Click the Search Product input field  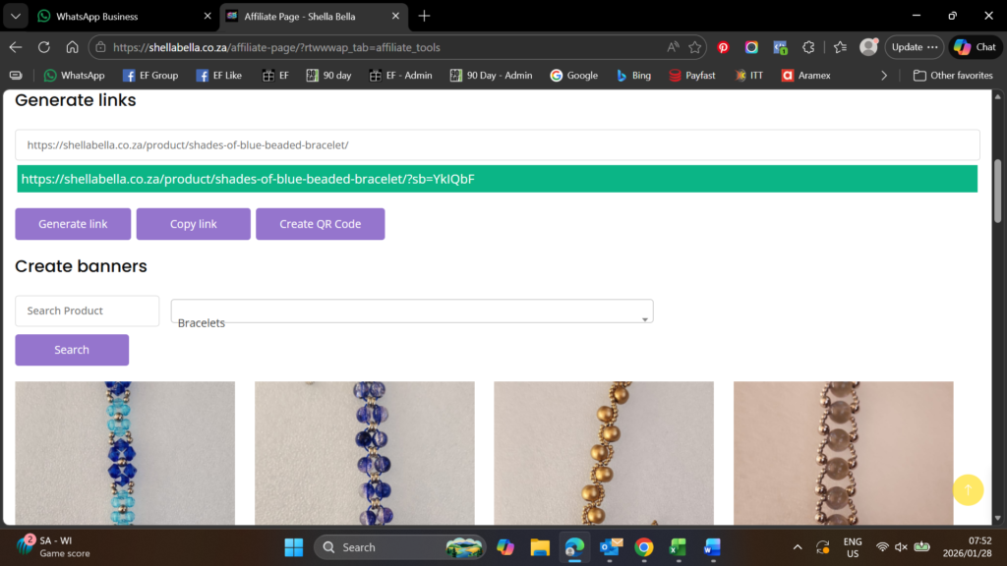[87, 311]
